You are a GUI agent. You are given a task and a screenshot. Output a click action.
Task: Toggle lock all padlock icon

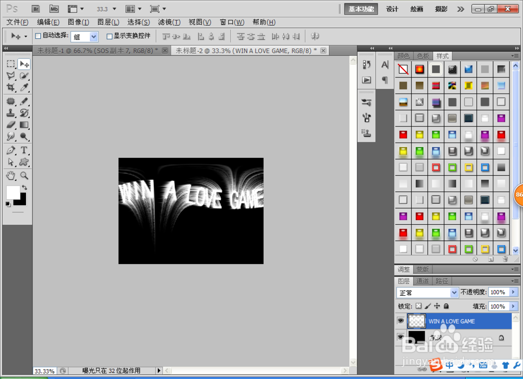pos(446,306)
